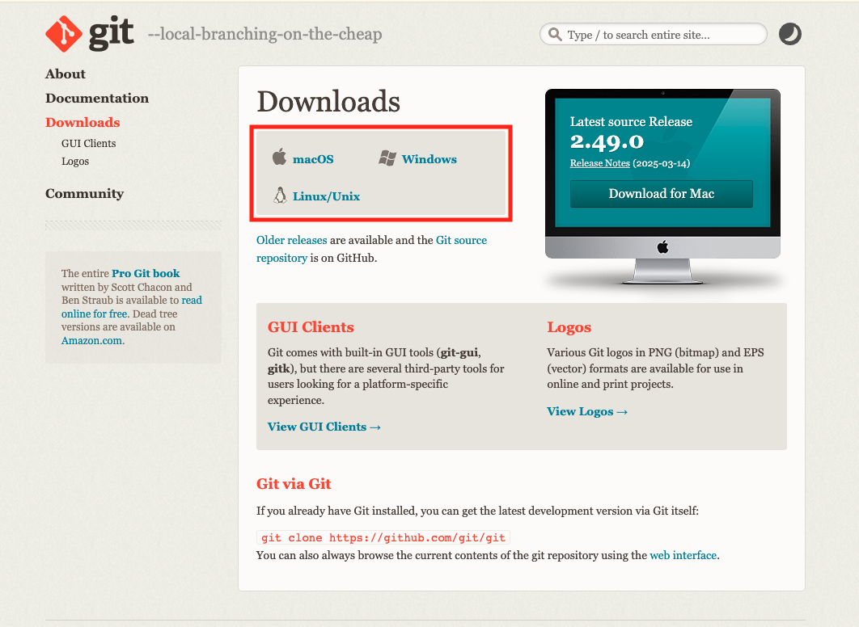Follow the Older releases link
This screenshot has height=627, width=859.
(292, 240)
